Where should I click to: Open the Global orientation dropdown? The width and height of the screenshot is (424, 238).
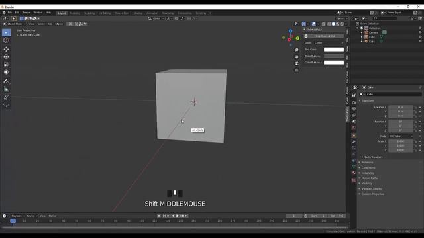click(156, 19)
